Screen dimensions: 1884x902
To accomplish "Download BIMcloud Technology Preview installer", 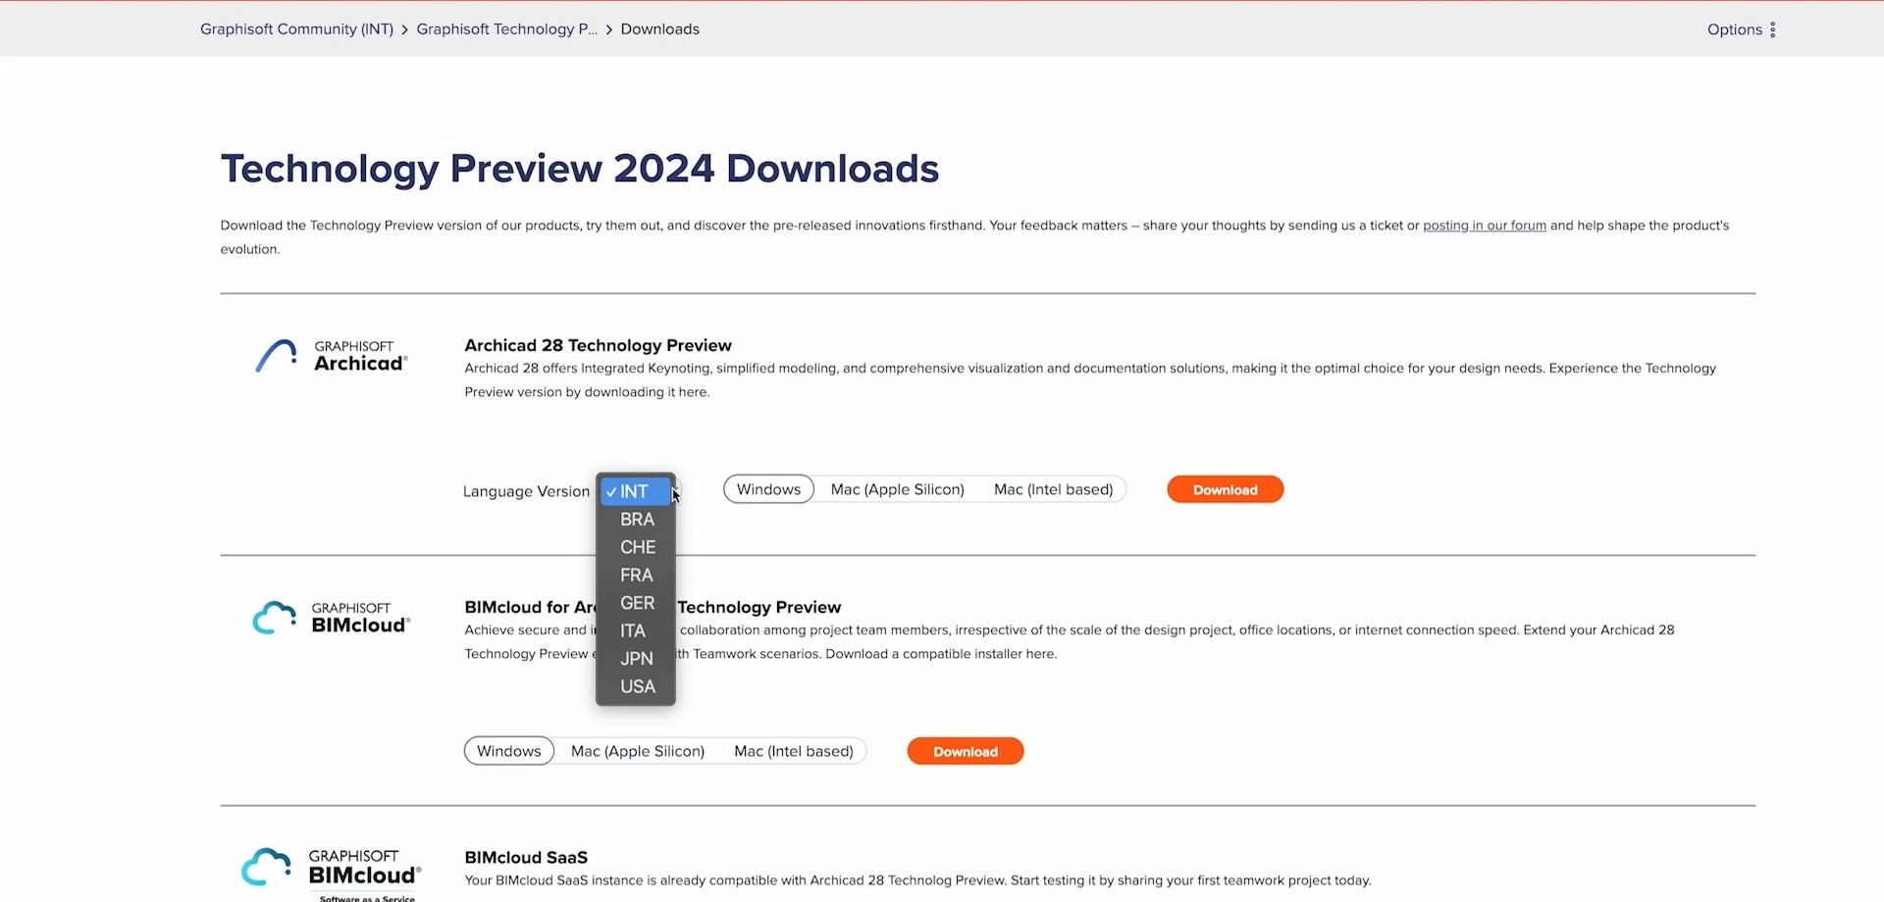I will (965, 751).
